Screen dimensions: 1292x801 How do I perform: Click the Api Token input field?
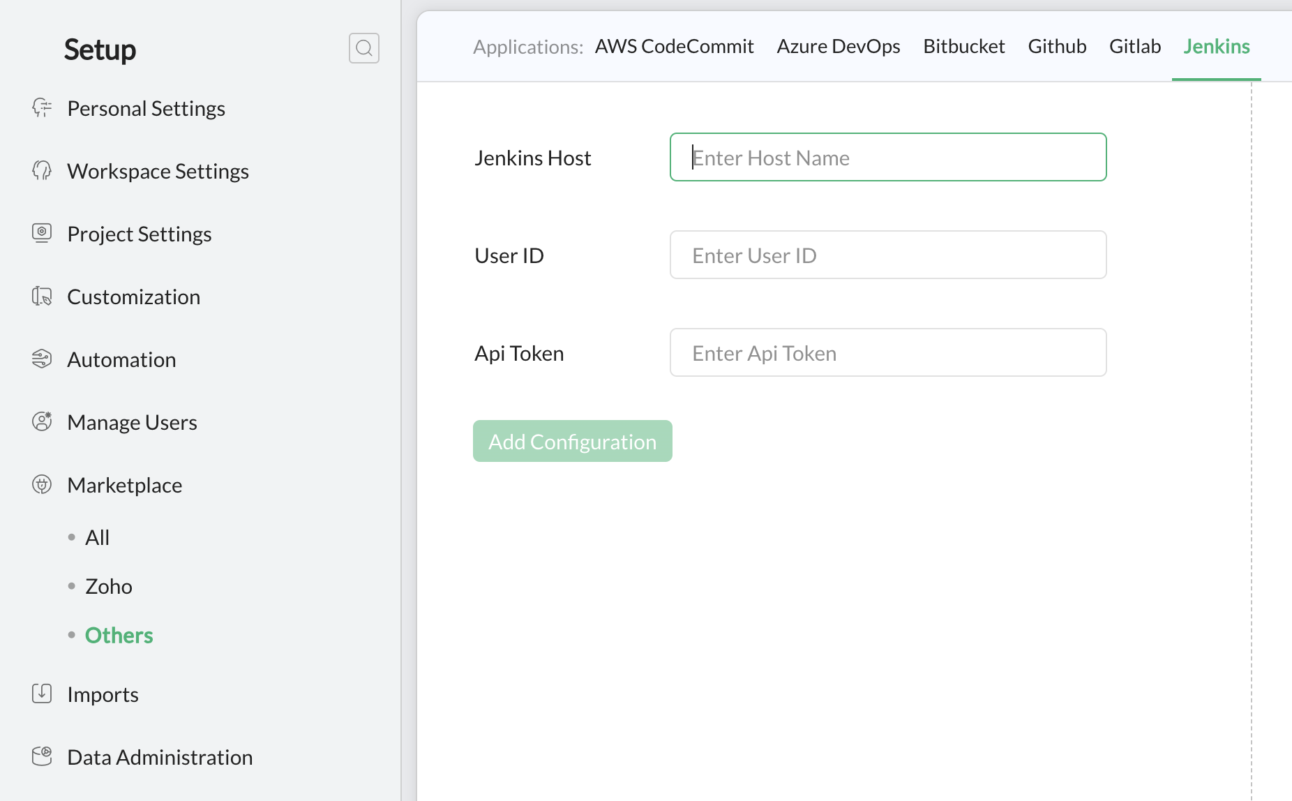(x=888, y=352)
